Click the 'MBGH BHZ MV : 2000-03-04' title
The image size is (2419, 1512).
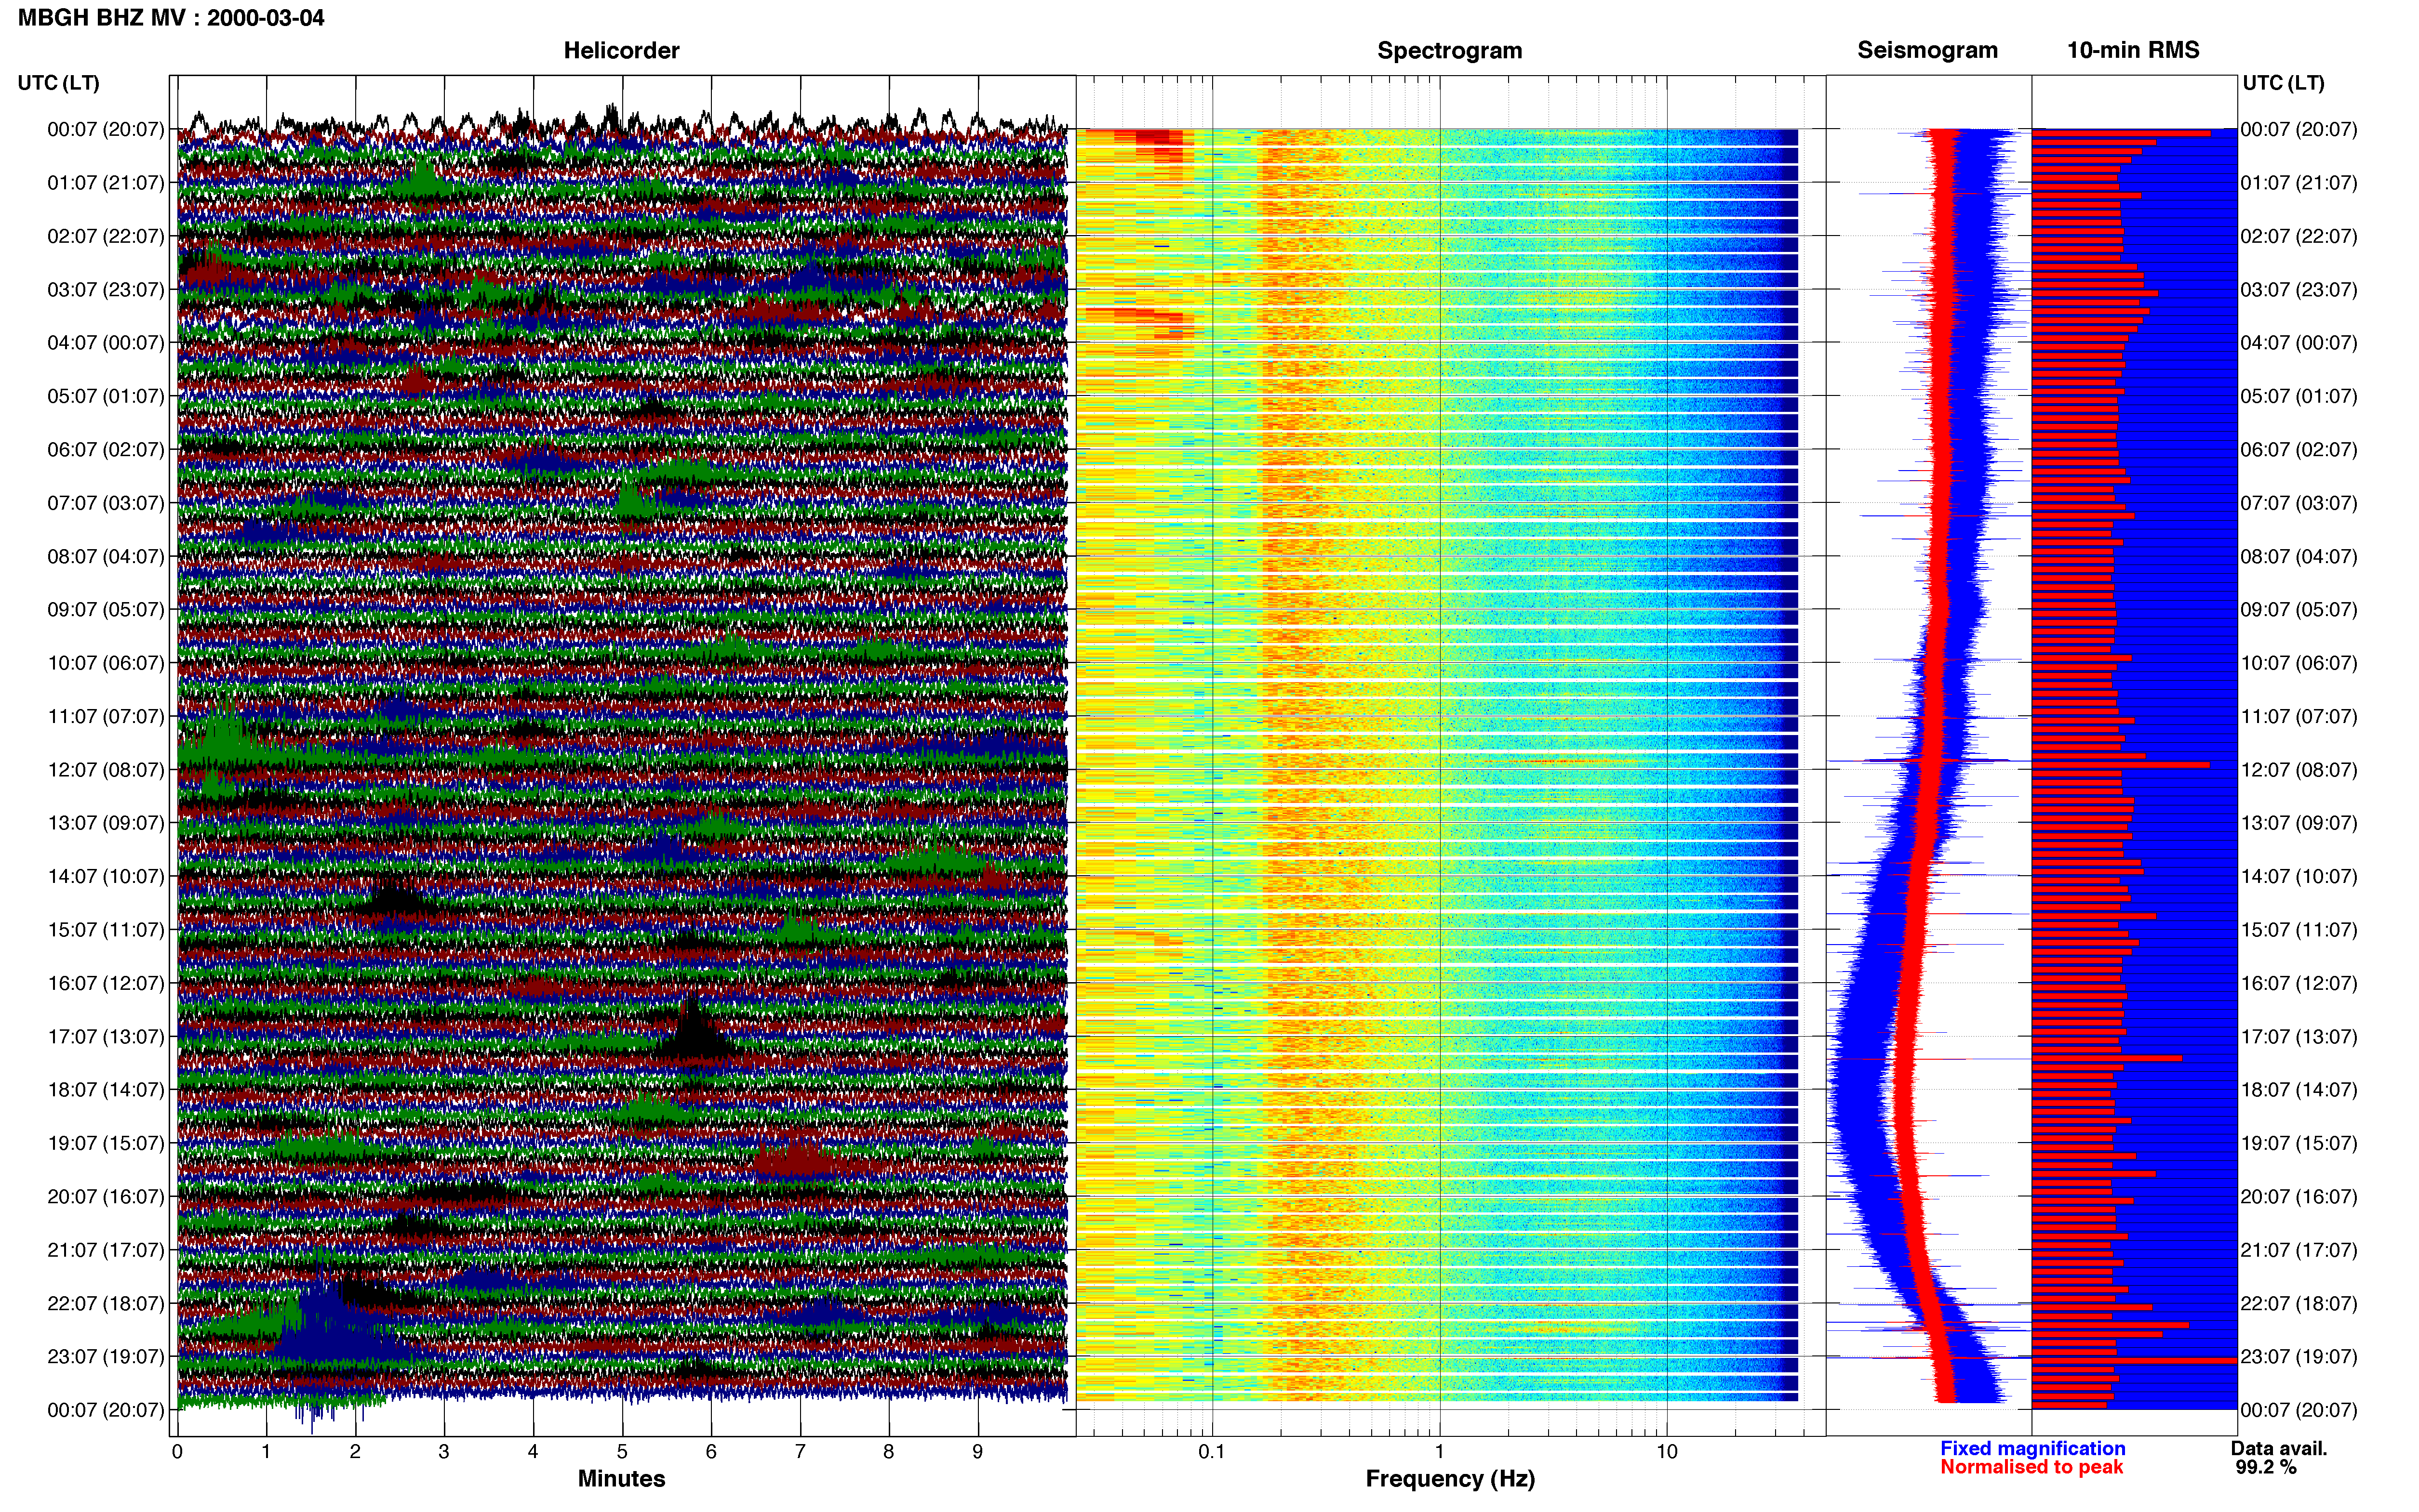tap(171, 18)
